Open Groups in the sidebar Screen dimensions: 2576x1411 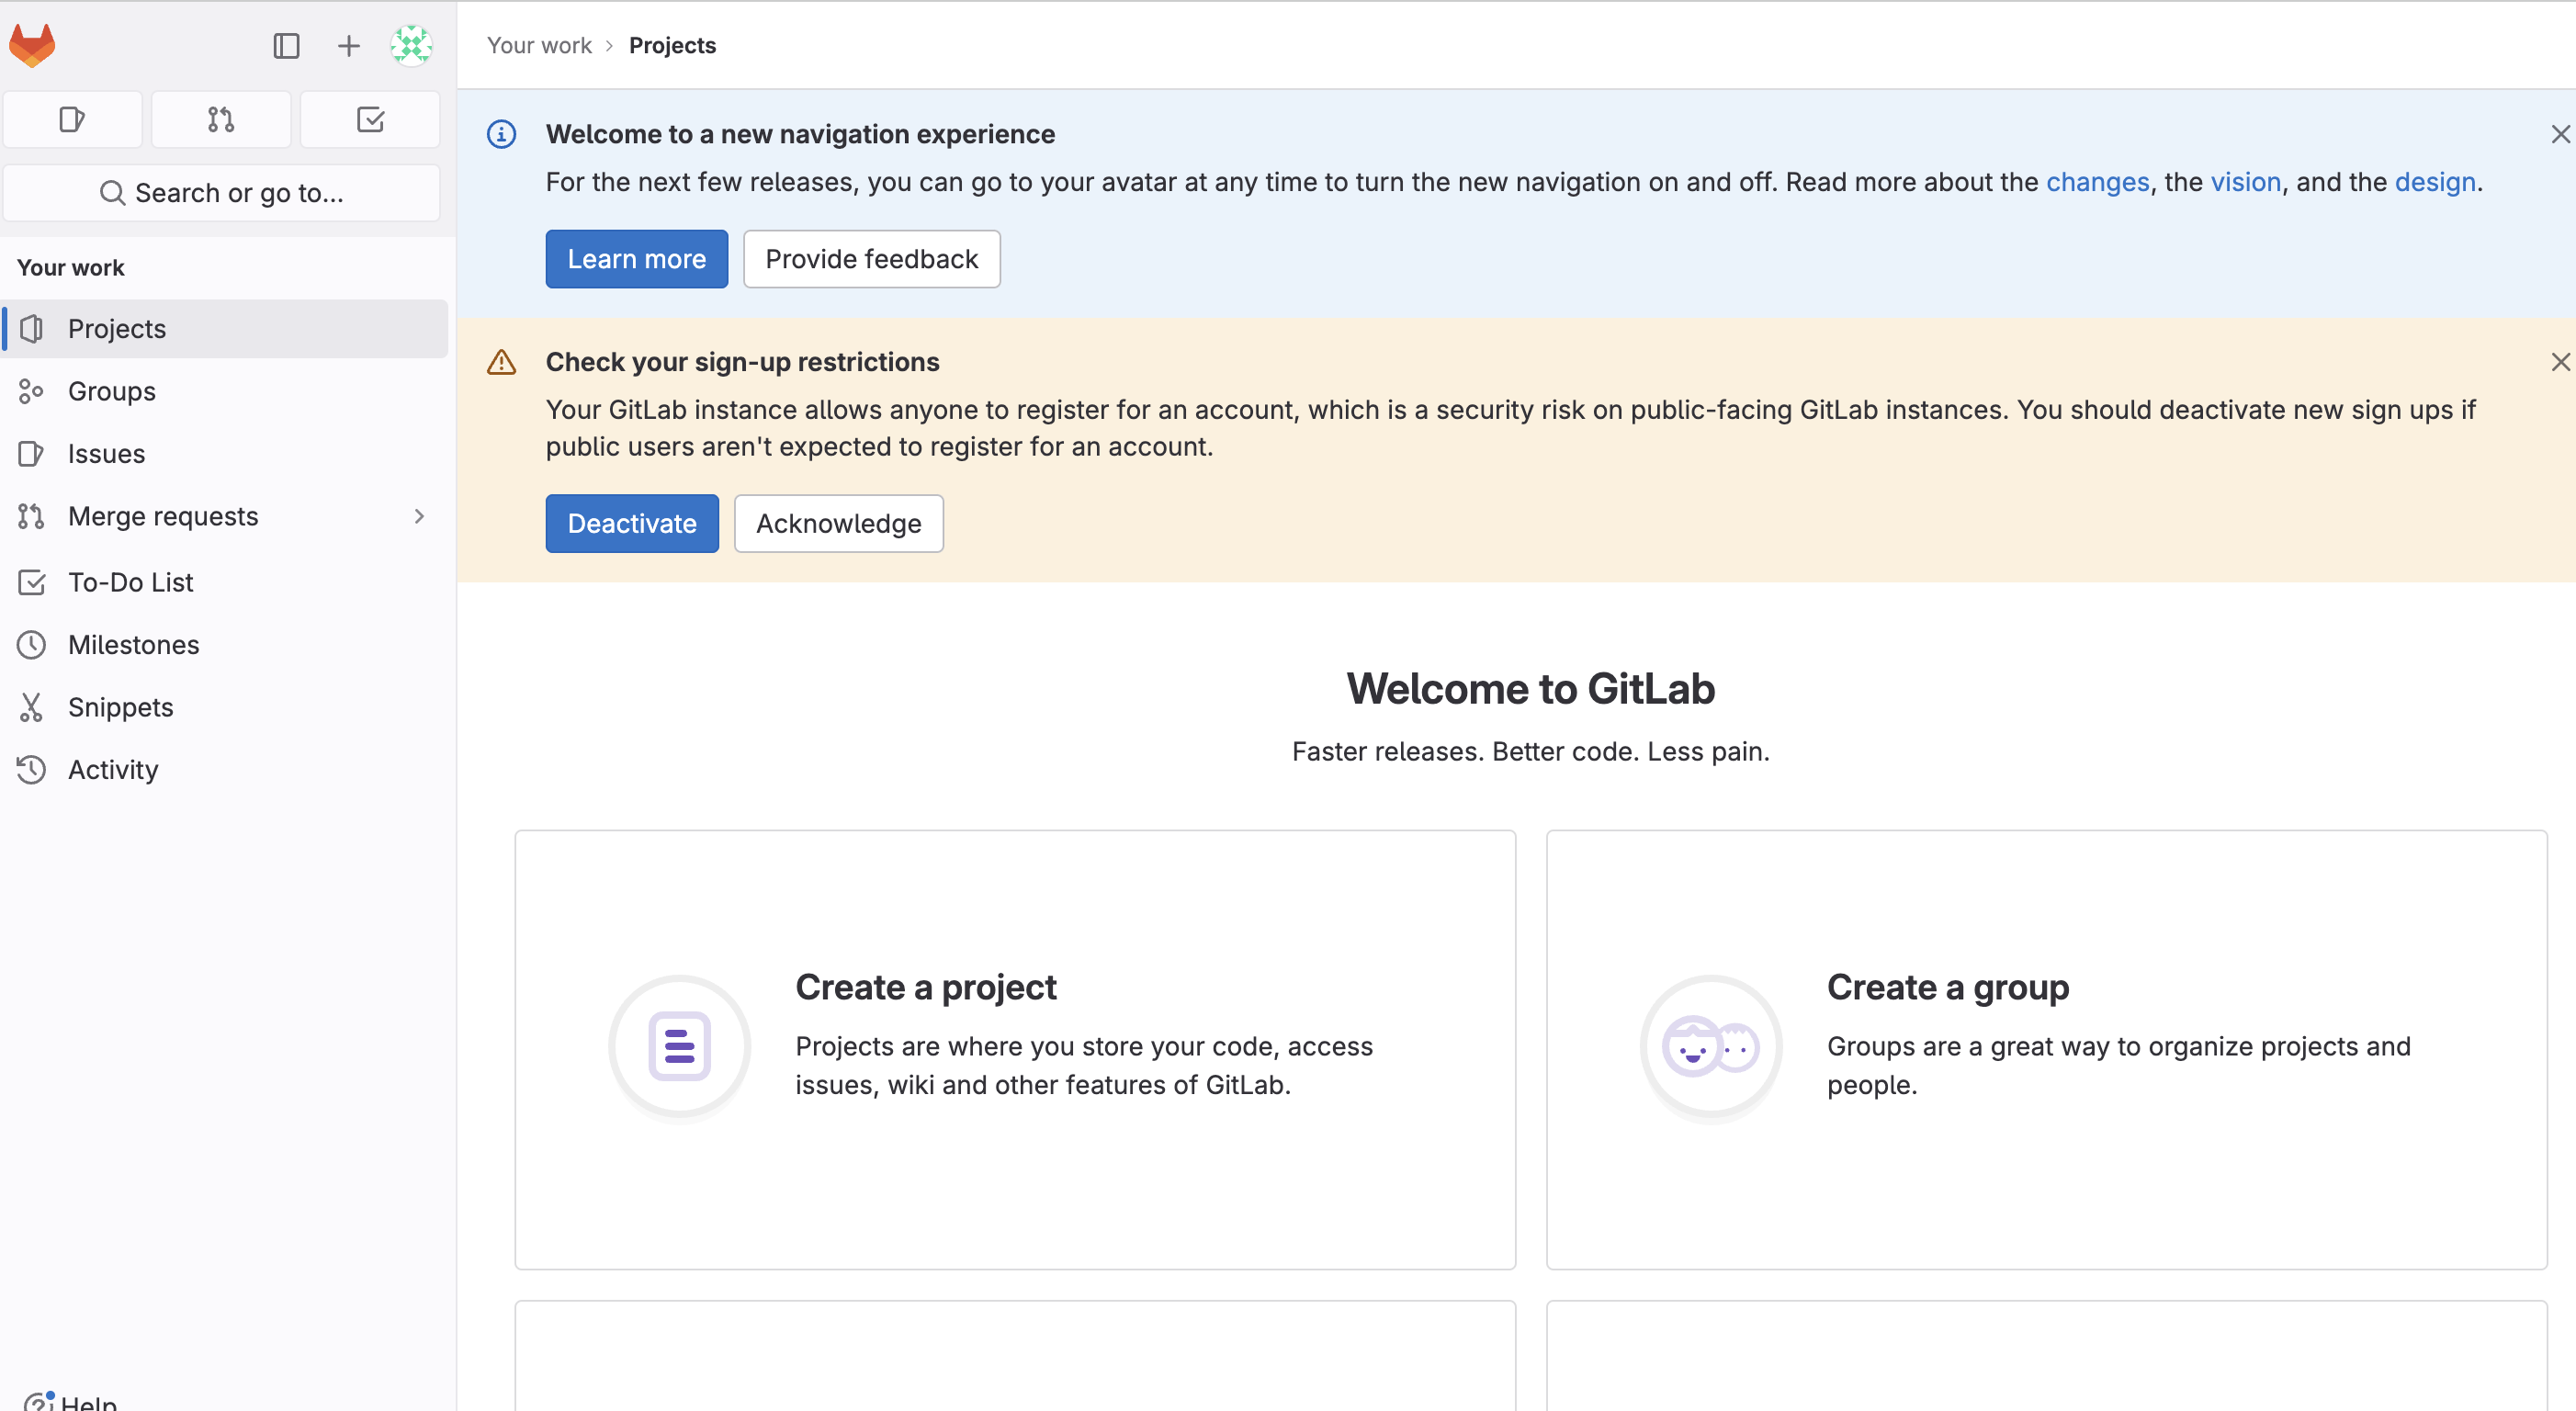coord(226,391)
